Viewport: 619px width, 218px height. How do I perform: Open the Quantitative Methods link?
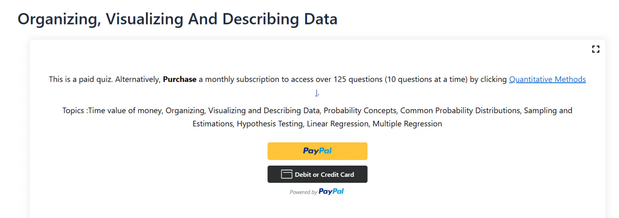pyautogui.click(x=547, y=79)
